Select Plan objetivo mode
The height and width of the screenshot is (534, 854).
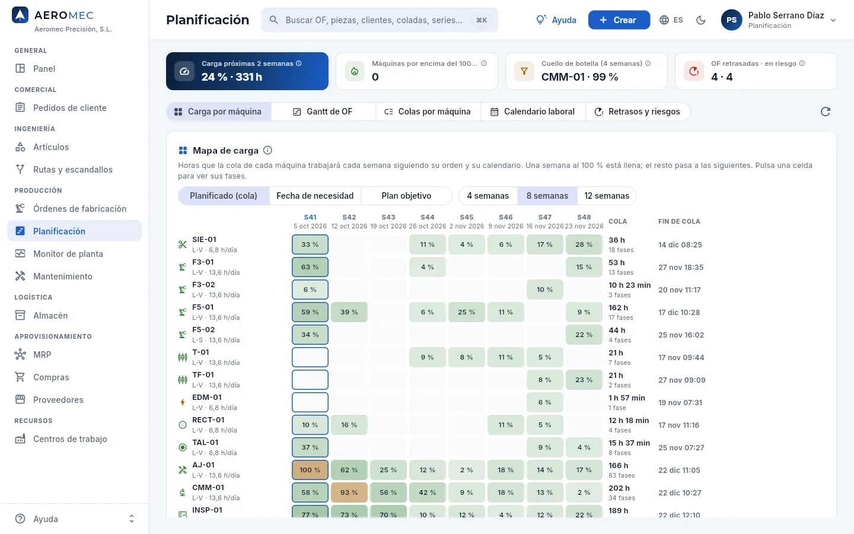406,196
